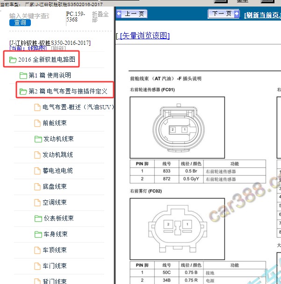Click folder icon beside 第2 篇 电气布置与接插件定义
Image resolution: width=281 pixels, height=284 pixels.
pyautogui.click(x=23, y=91)
